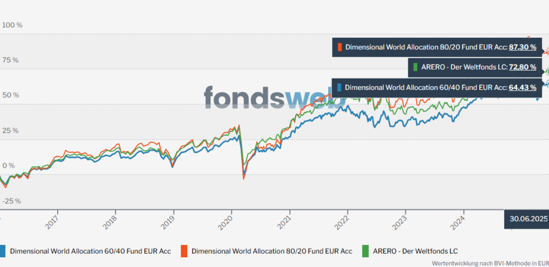The image size is (549, 267).
Task: Click orange marker icon in 80/20 tooltip
Action: click(x=339, y=47)
